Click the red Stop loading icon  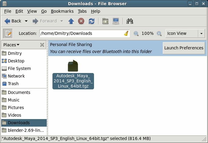81,21
